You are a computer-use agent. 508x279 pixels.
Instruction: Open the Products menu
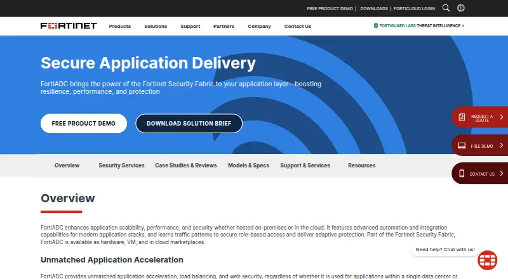120,26
